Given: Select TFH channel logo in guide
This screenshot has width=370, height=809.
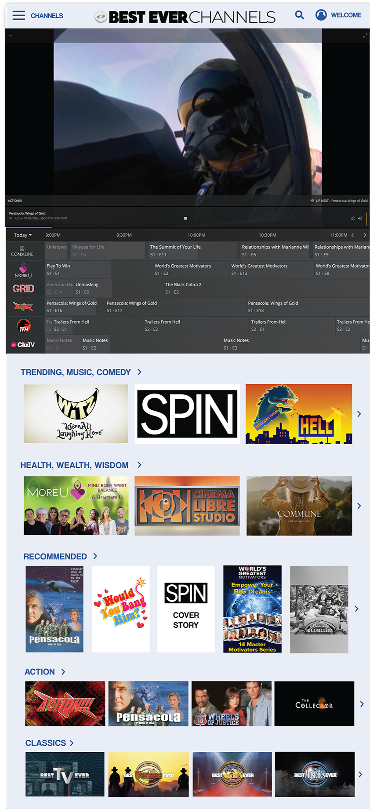Looking at the screenshot, I should (24, 326).
